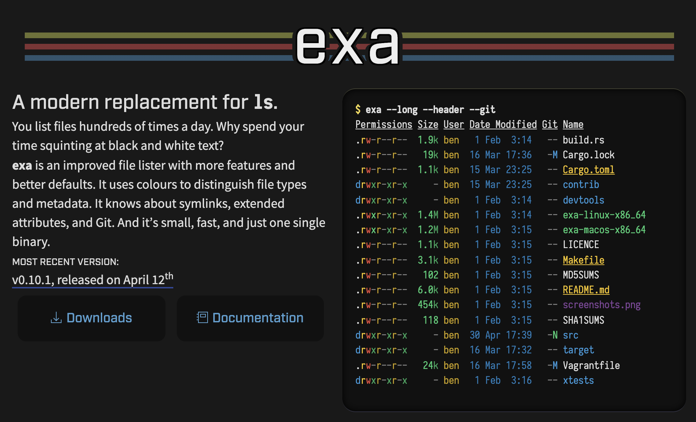Click the Cargo.toml filename in the terminal

(x=588, y=170)
